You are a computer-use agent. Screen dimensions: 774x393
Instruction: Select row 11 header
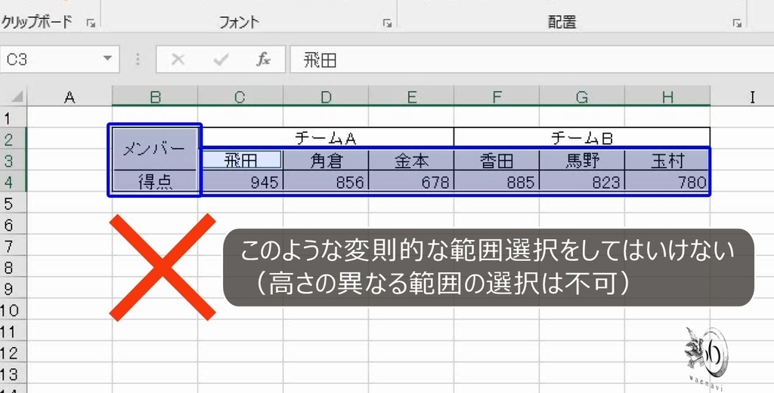(x=14, y=330)
